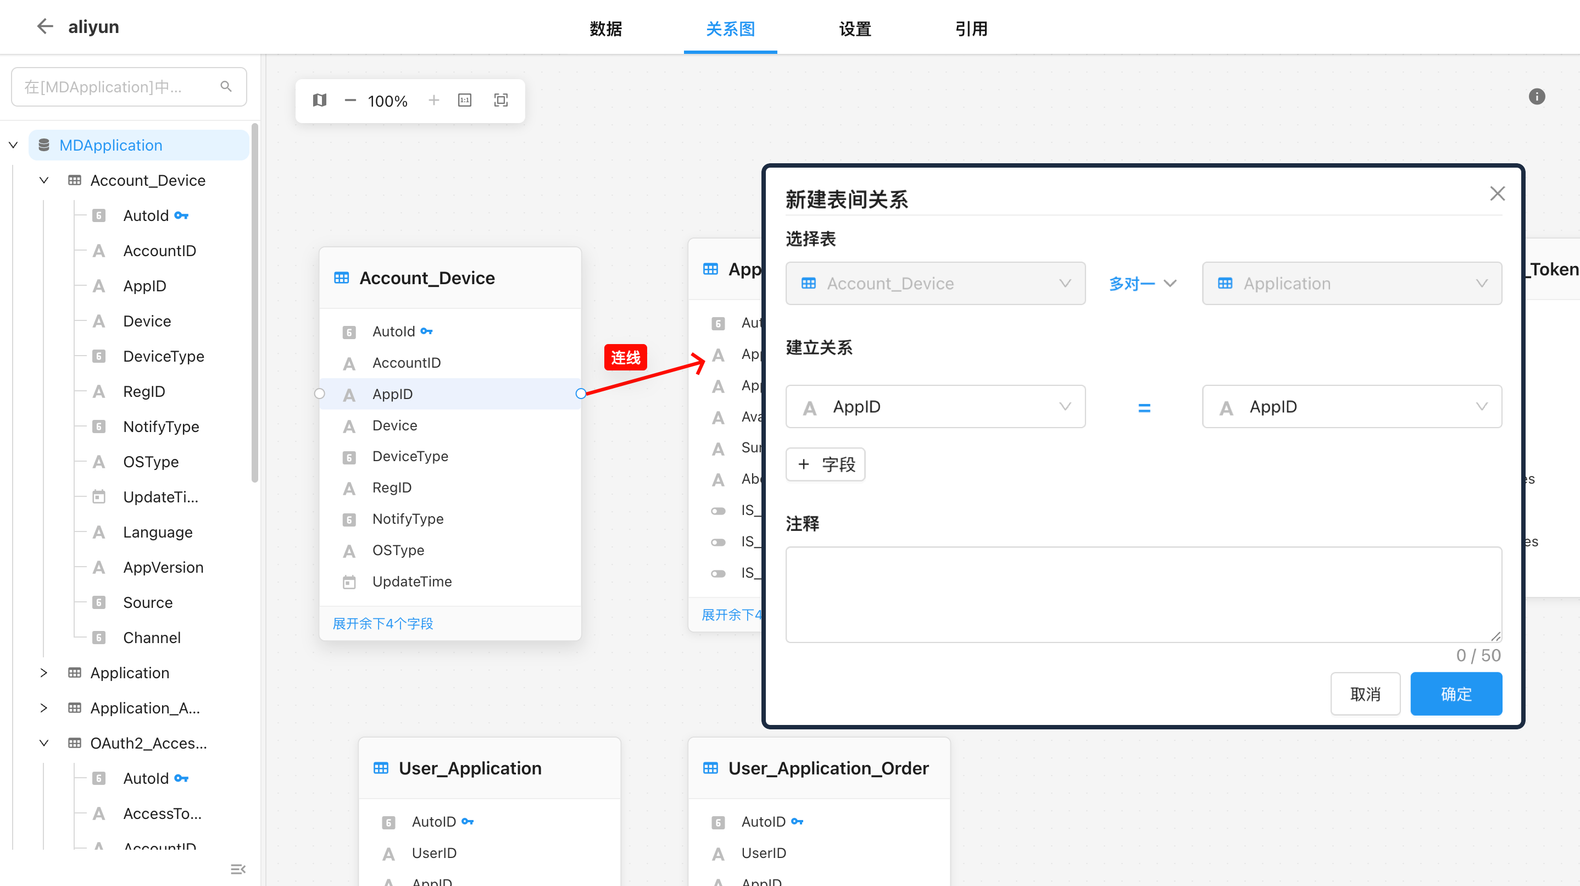Click the 取消 button

click(1365, 693)
